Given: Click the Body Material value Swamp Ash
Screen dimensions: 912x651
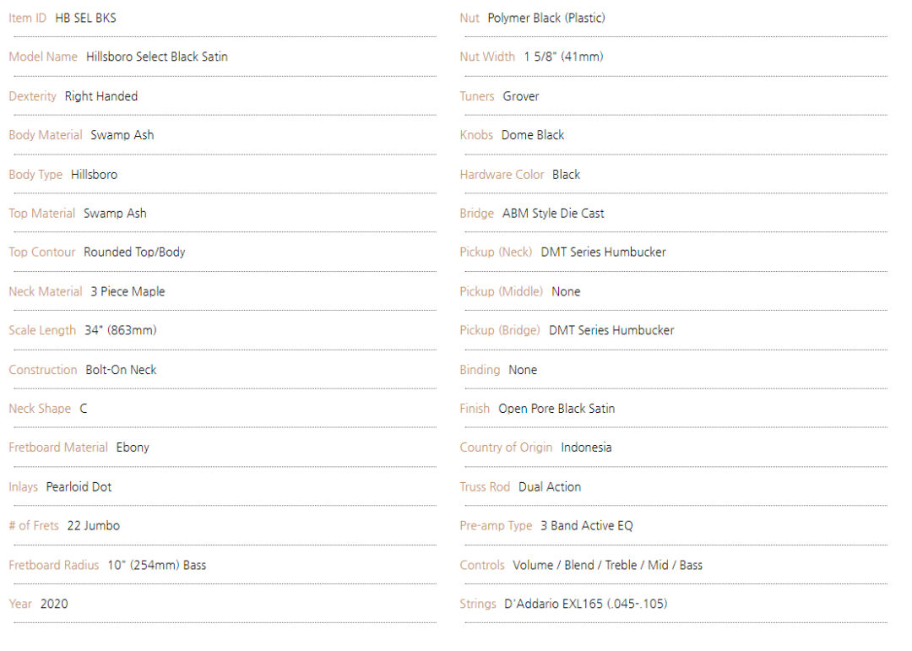Looking at the screenshot, I should [x=122, y=135].
